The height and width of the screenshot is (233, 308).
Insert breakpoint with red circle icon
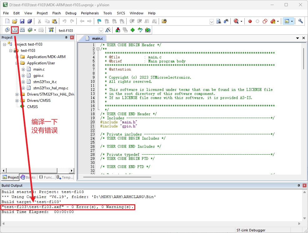click(x=250, y=21)
